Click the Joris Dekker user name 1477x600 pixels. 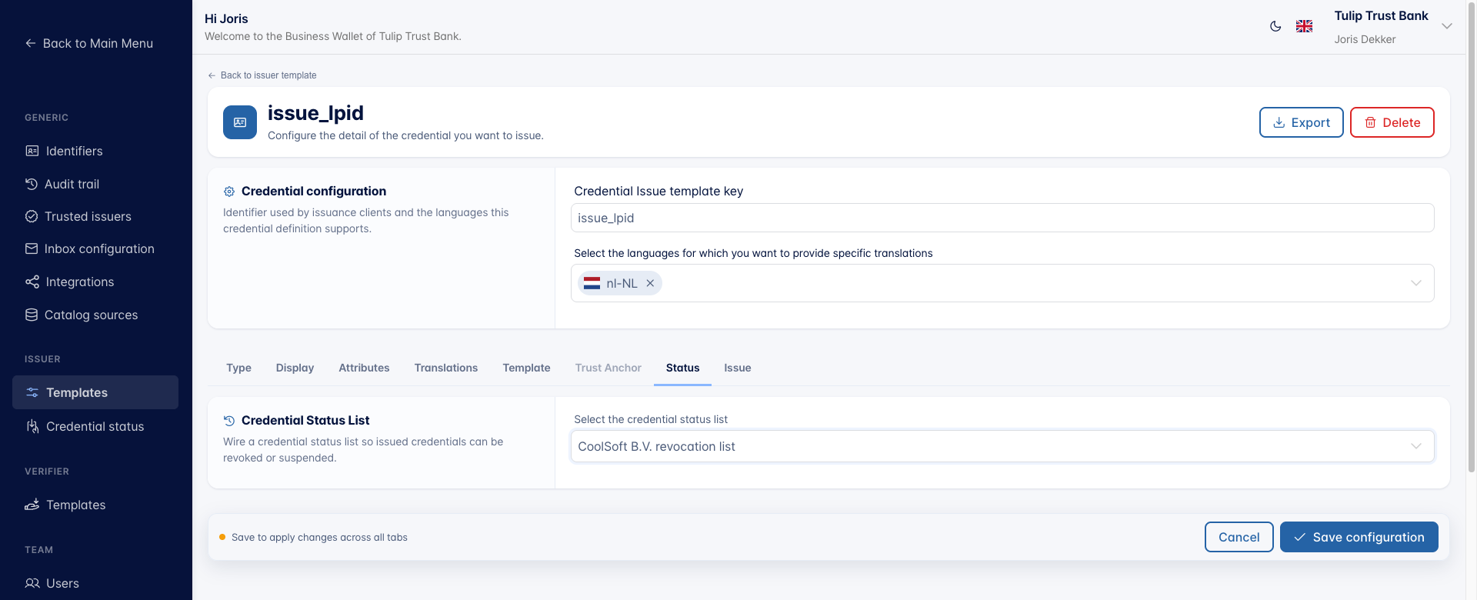[x=1365, y=39]
